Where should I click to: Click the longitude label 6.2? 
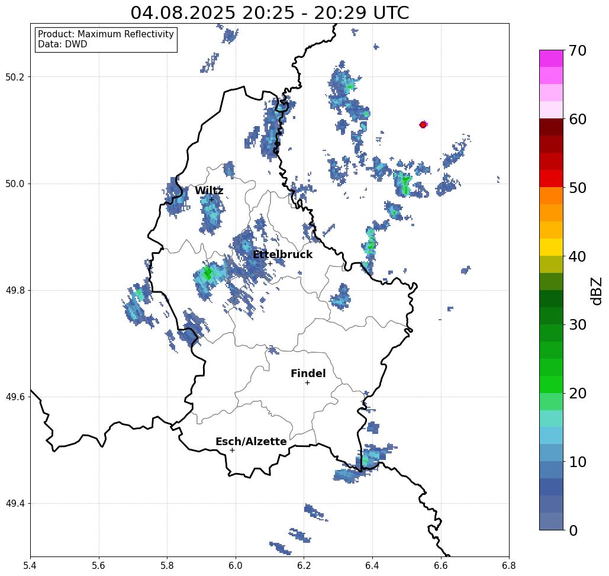click(x=304, y=565)
